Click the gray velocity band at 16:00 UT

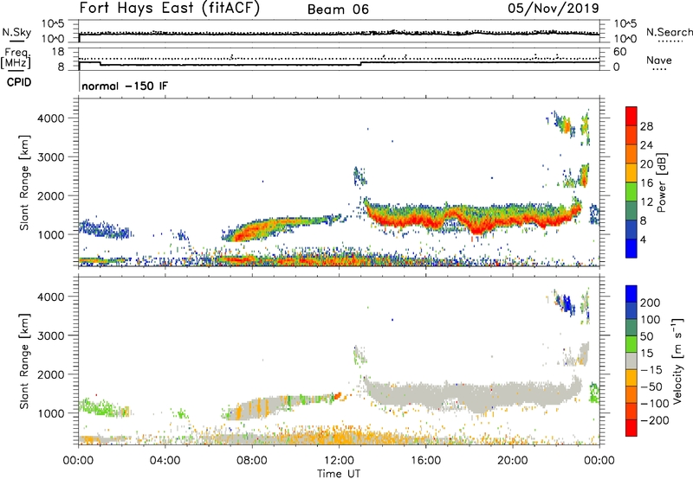pos(425,393)
